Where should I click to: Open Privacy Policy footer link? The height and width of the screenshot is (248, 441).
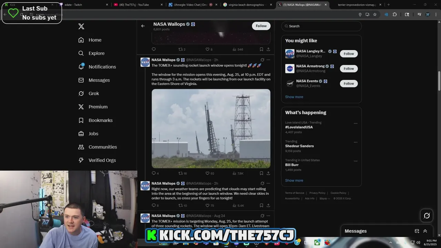pyautogui.click(x=317, y=193)
